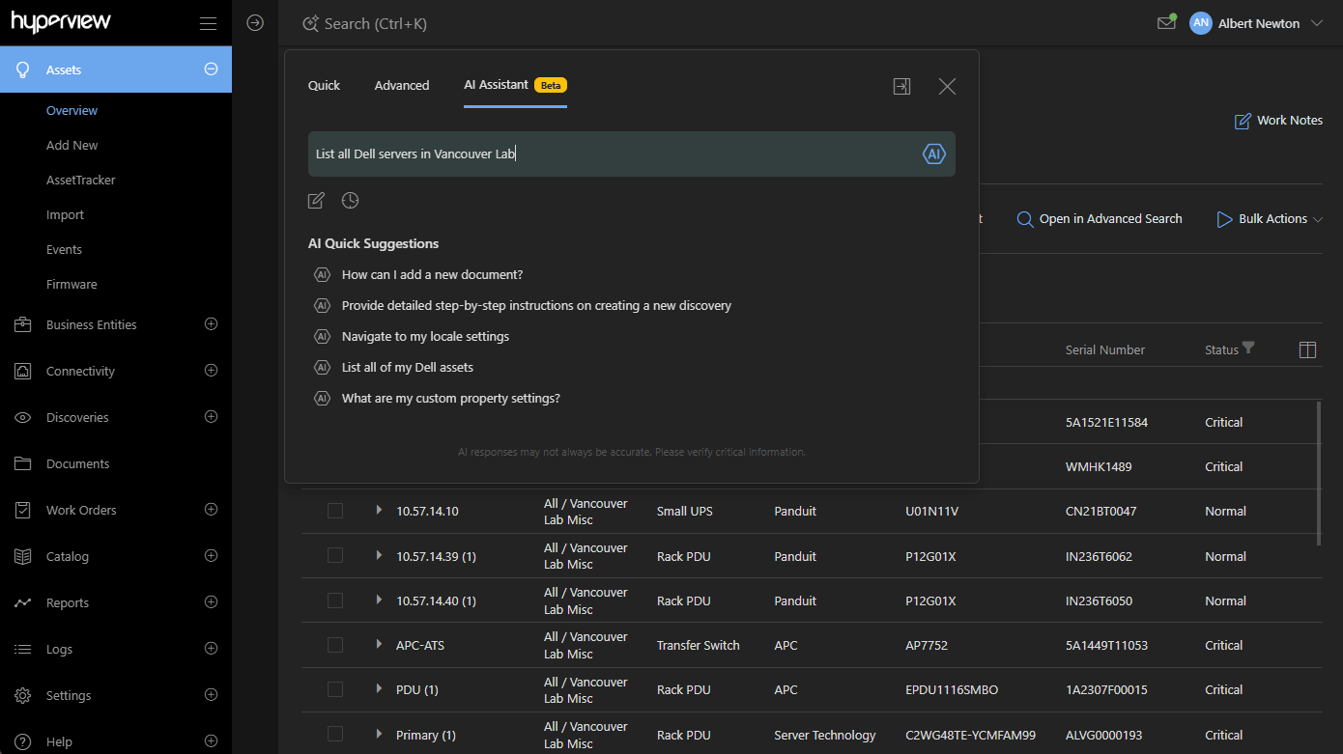Click the table's vertical scrollbar

coord(1318,473)
